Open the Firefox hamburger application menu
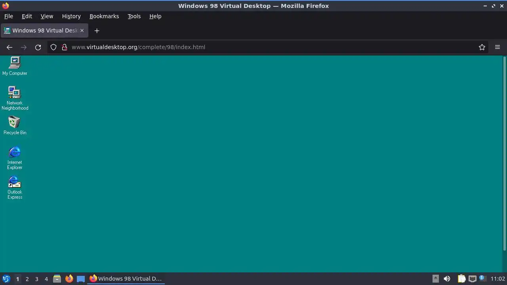The image size is (507, 285). (497, 47)
